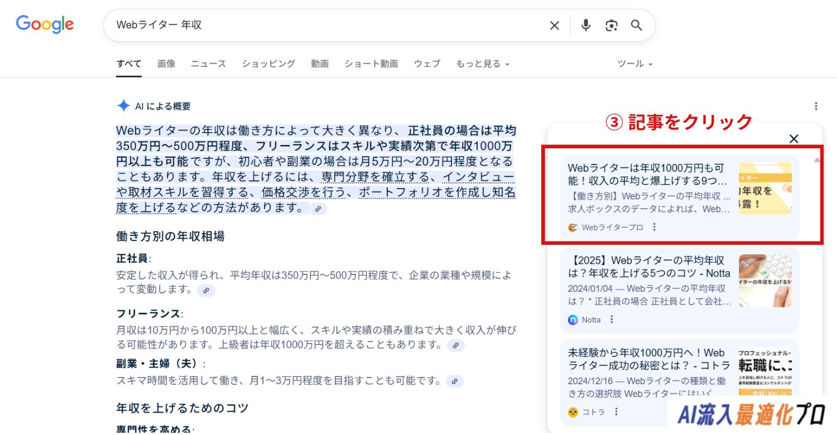Open more options for Notta result
Screen dimensions: 837x435
click(612, 320)
